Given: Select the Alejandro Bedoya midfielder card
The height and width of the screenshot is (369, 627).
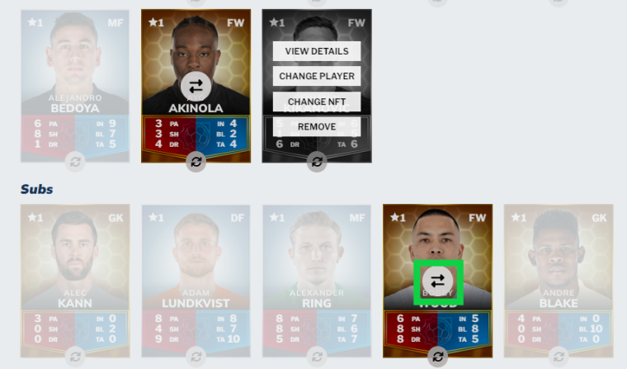Looking at the screenshot, I should tap(75, 86).
